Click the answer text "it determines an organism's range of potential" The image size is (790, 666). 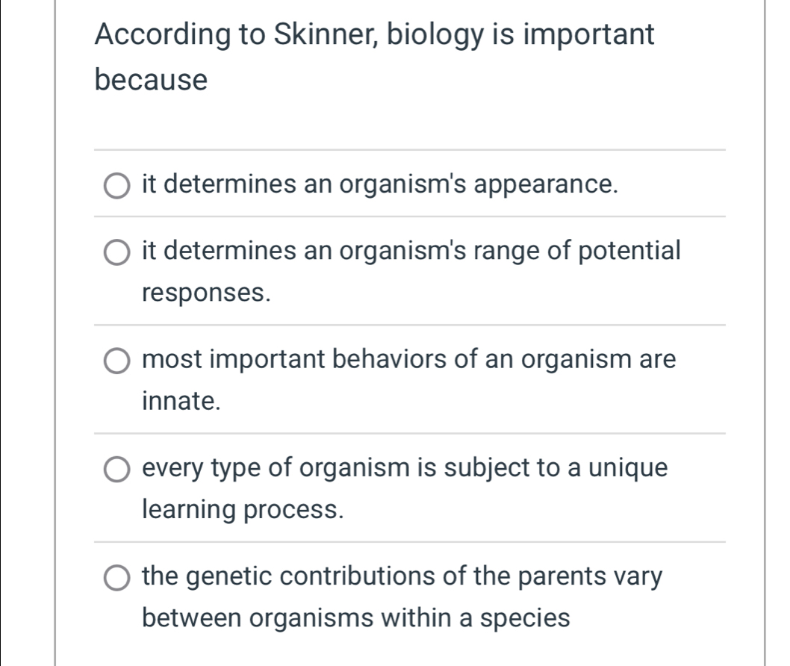(411, 251)
